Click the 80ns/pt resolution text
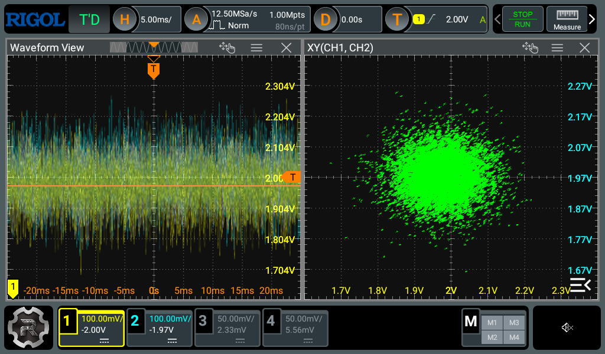The width and height of the screenshot is (605, 354). (290, 27)
